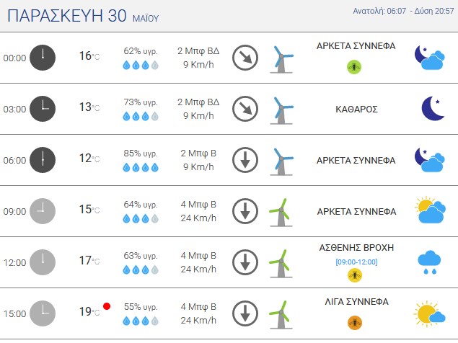Image resolution: width=458 pixels, height=343 pixels.
Task: Click the clock icon for 06:00
Action: [43, 160]
